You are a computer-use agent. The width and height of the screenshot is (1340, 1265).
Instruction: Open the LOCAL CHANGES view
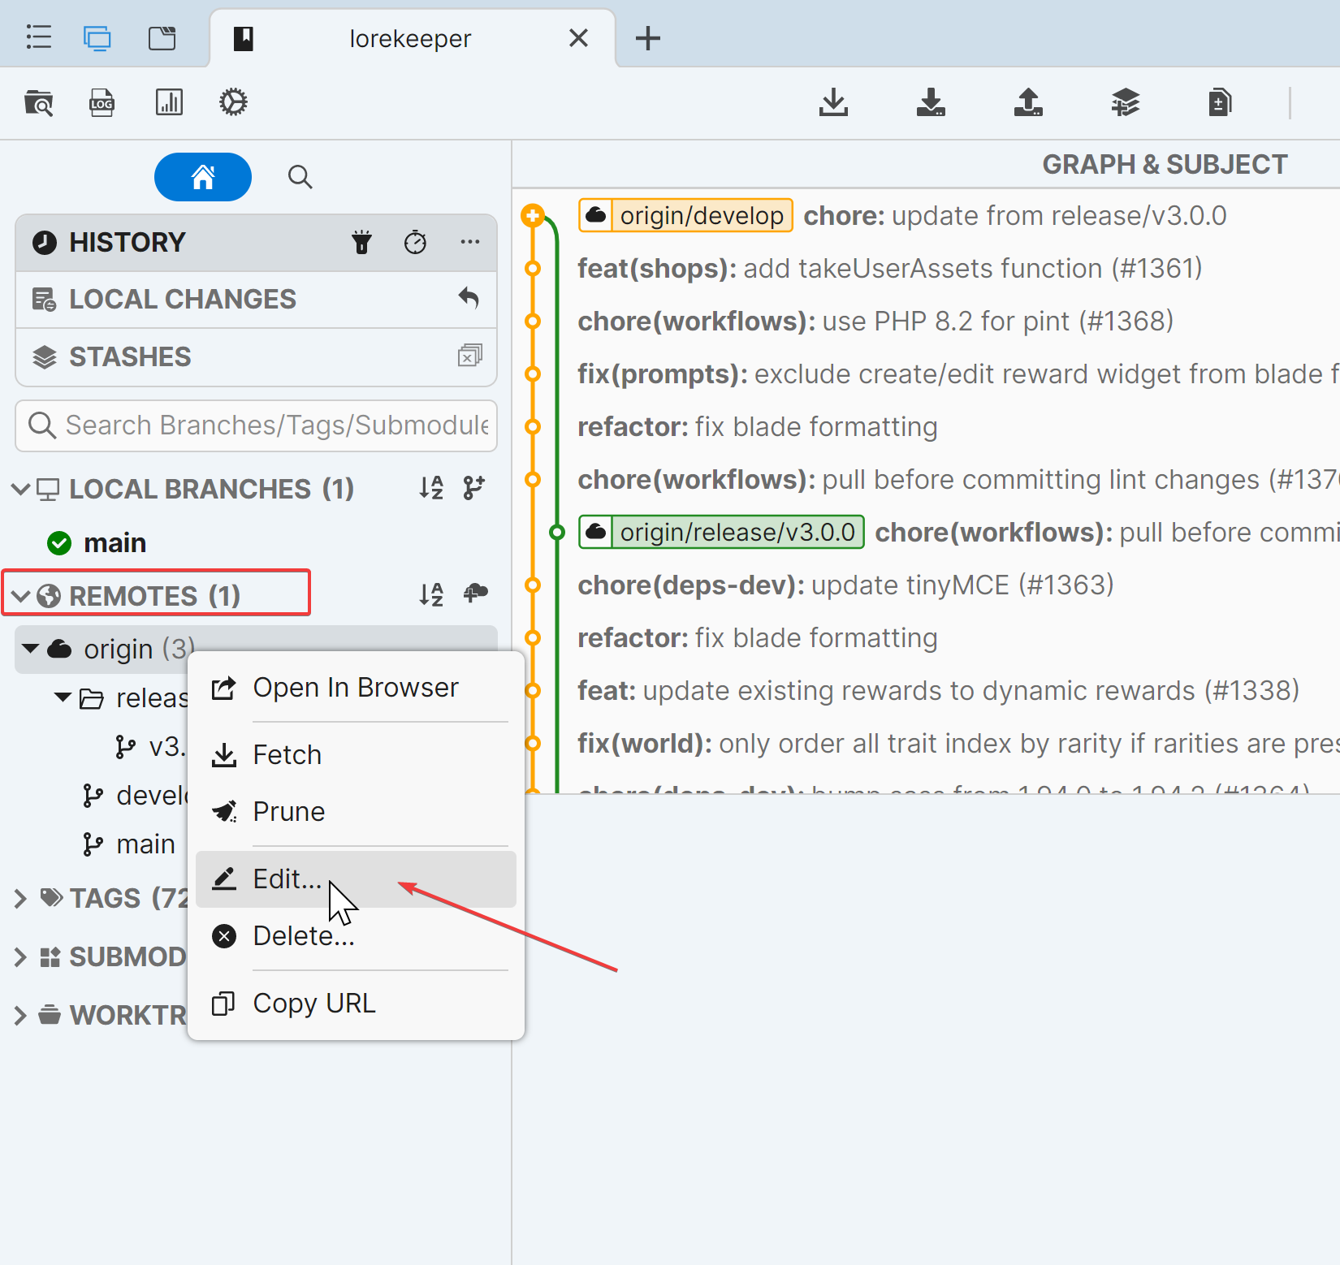pos(183,300)
